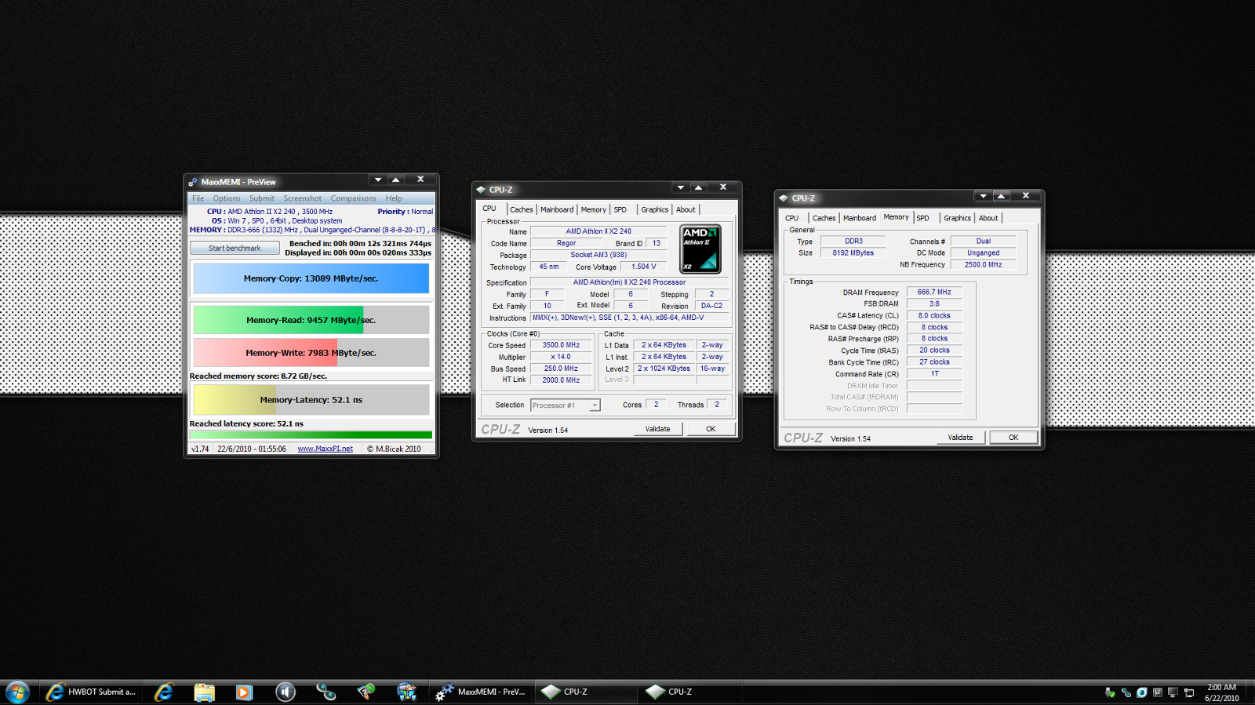Screen dimensions: 1255x705
Task: Click the Priority : Normal label in MaxxMEM
Action: point(405,212)
